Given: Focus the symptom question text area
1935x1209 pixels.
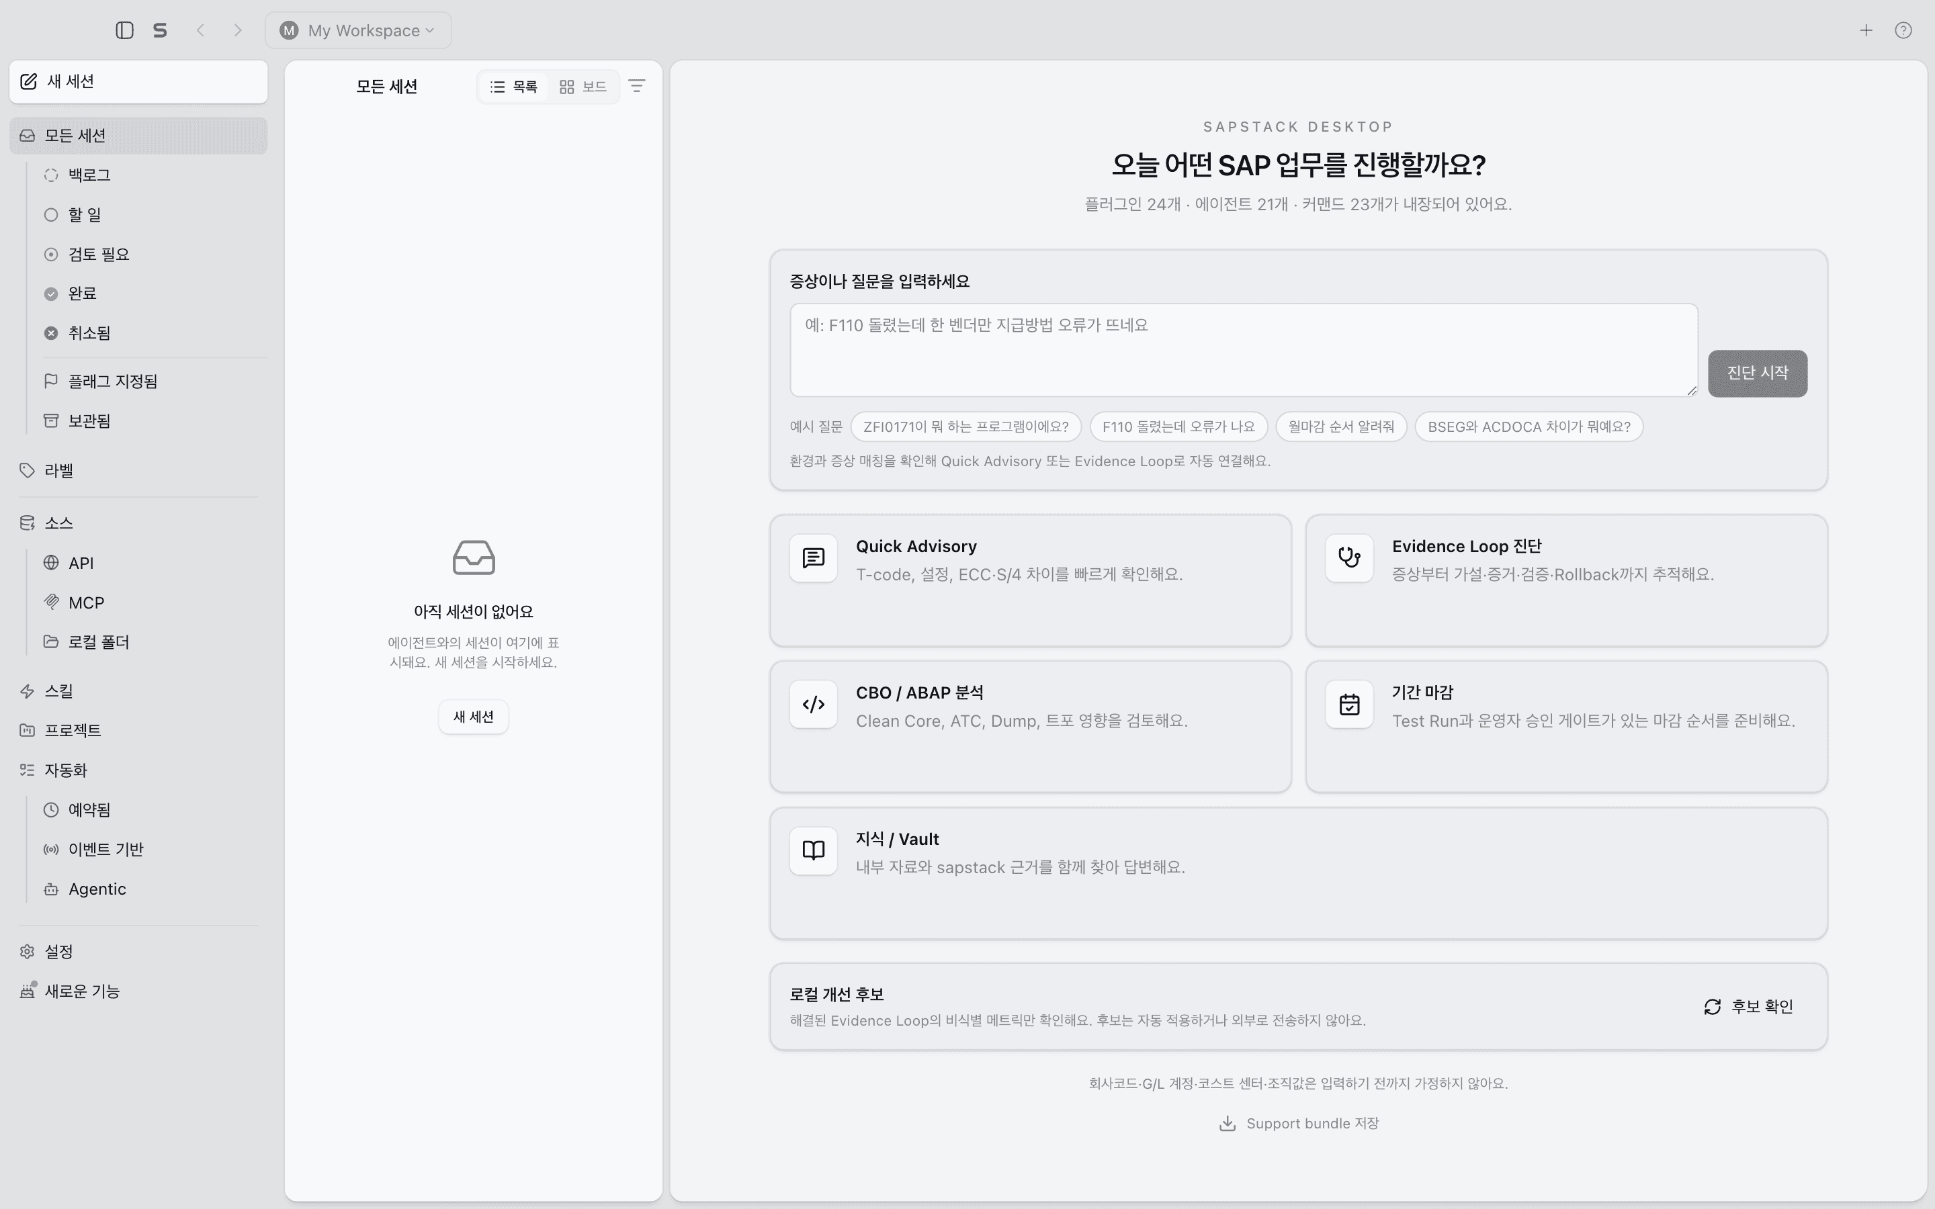Looking at the screenshot, I should tap(1244, 349).
